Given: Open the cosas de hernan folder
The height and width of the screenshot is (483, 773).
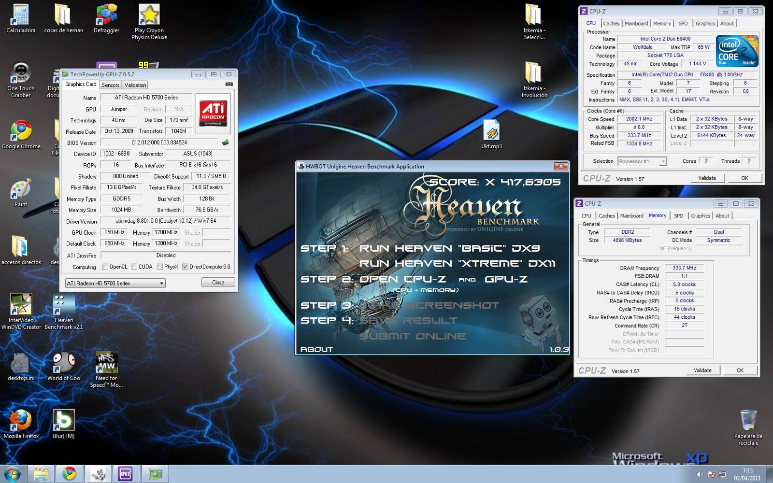Looking at the screenshot, I should pos(63,19).
